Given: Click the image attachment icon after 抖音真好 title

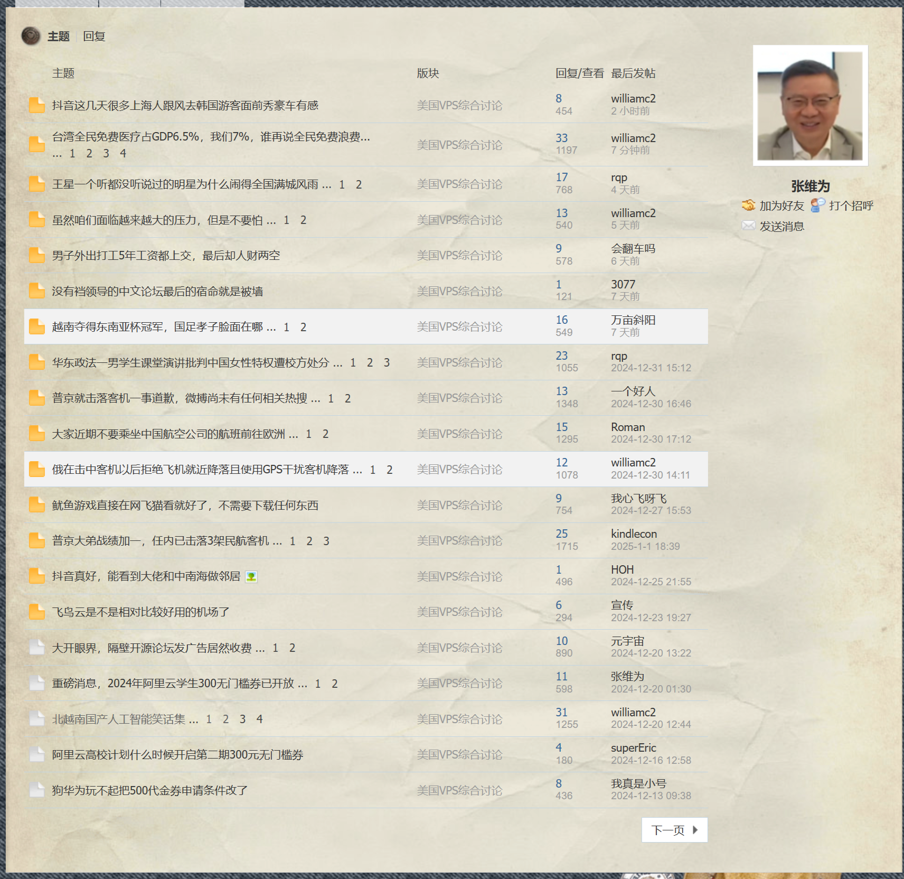Looking at the screenshot, I should coord(251,577).
